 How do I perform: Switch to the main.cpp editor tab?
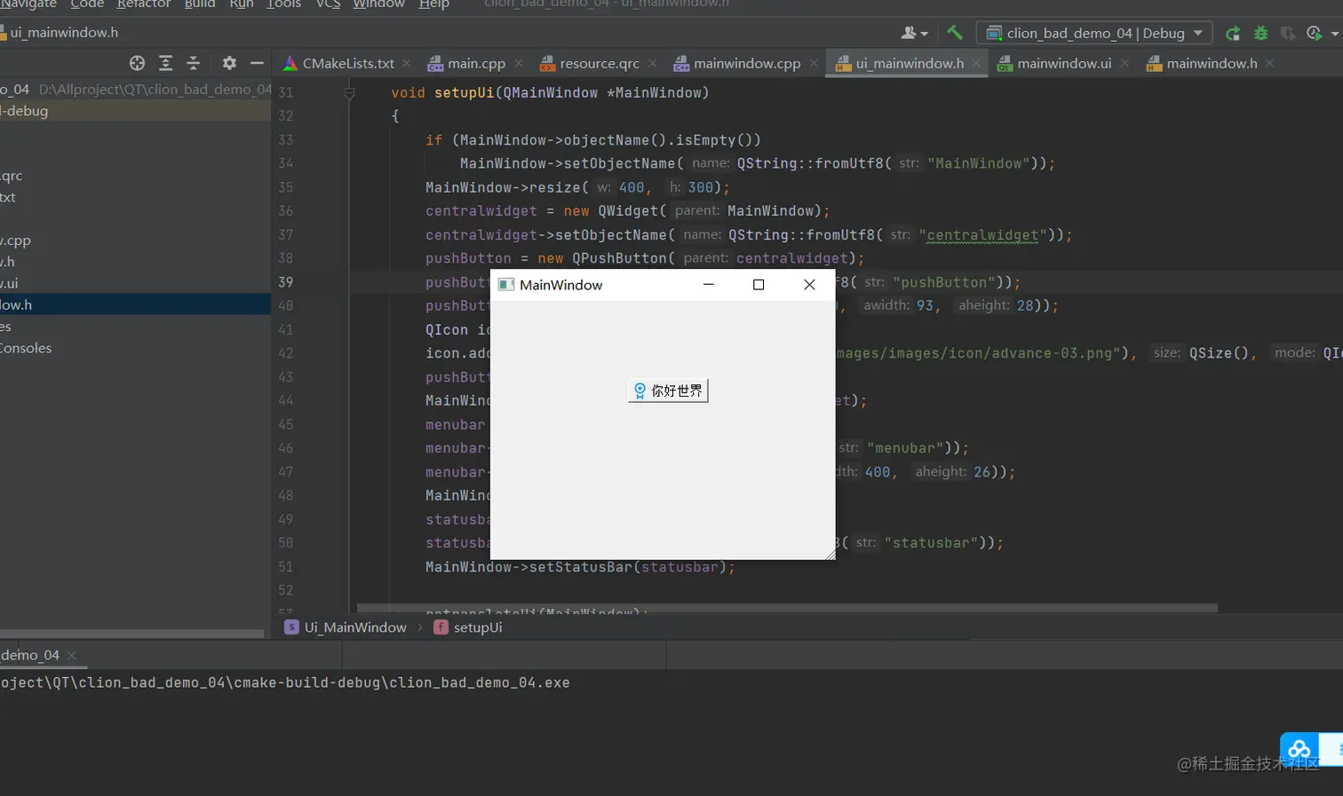(x=476, y=63)
